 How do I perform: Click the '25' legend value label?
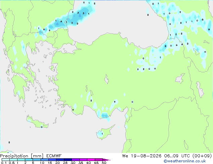coord(65,163)
